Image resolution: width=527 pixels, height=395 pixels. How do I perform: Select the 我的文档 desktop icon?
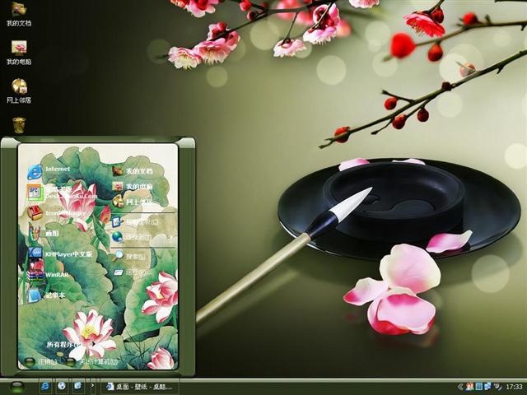19,15
